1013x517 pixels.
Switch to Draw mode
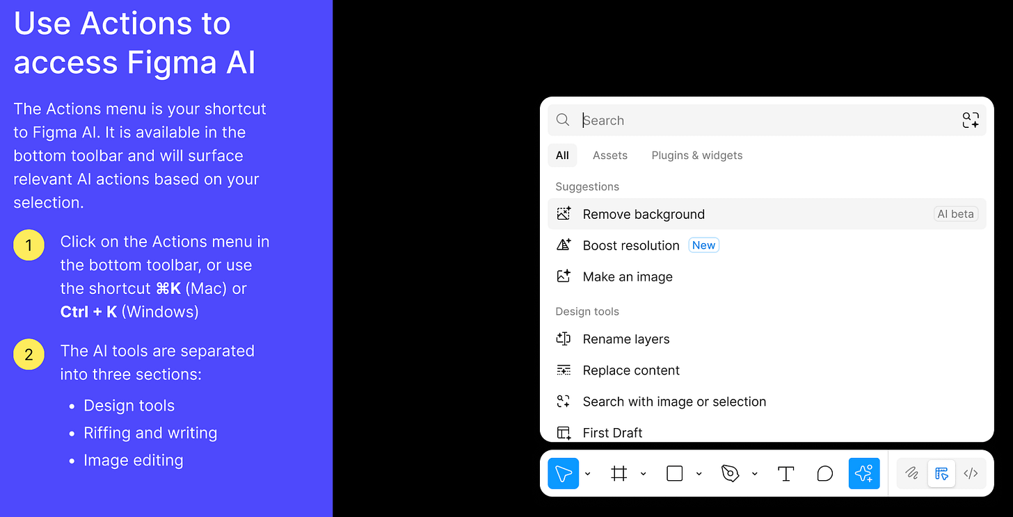point(912,473)
